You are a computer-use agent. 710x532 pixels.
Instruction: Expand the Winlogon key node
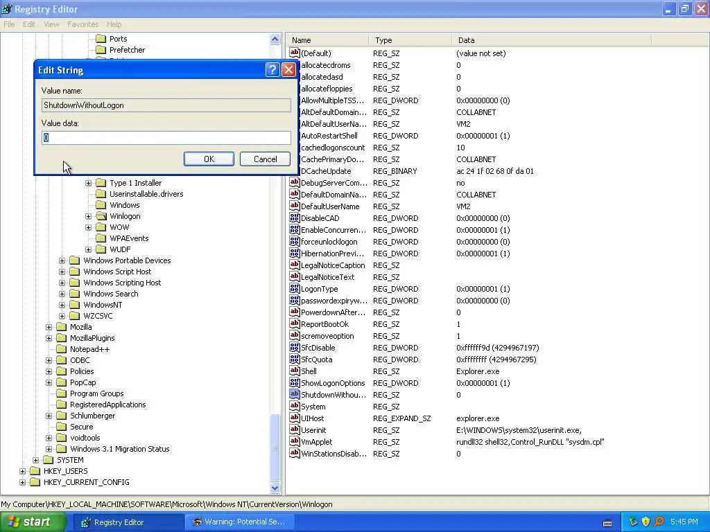88,216
